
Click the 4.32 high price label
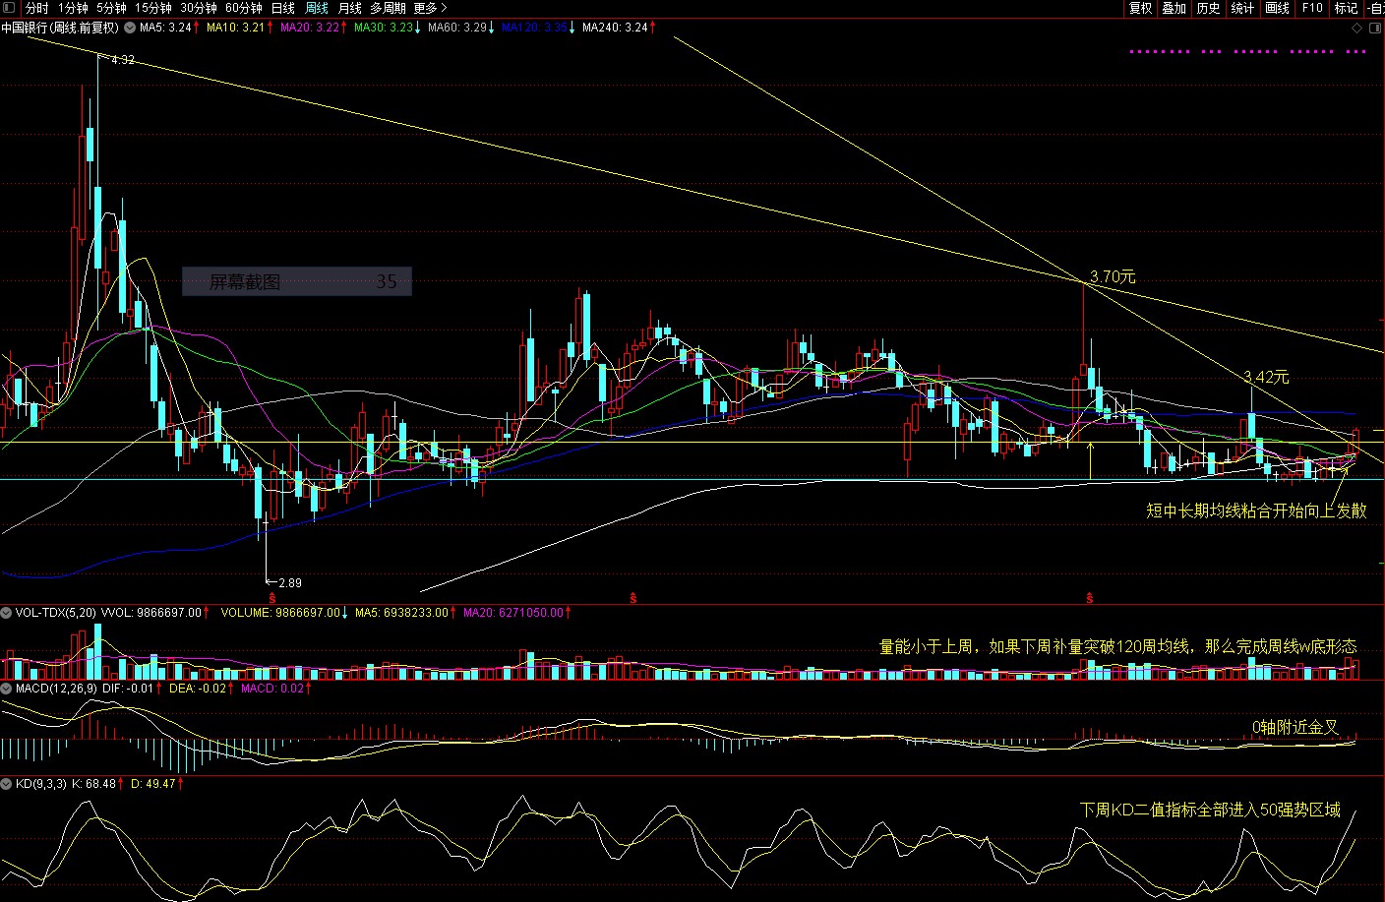click(123, 60)
